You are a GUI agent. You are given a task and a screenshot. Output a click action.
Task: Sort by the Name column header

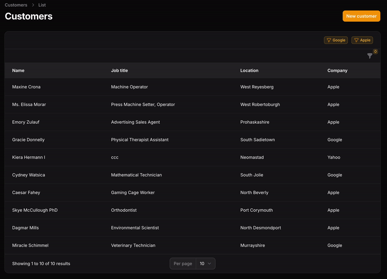(18, 71)
